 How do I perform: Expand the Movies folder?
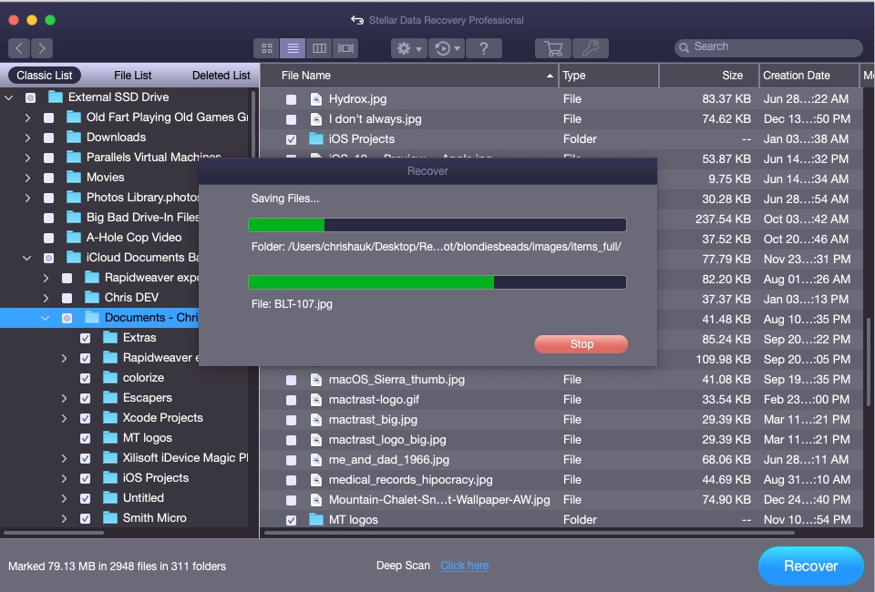click(x=27, y=178)
